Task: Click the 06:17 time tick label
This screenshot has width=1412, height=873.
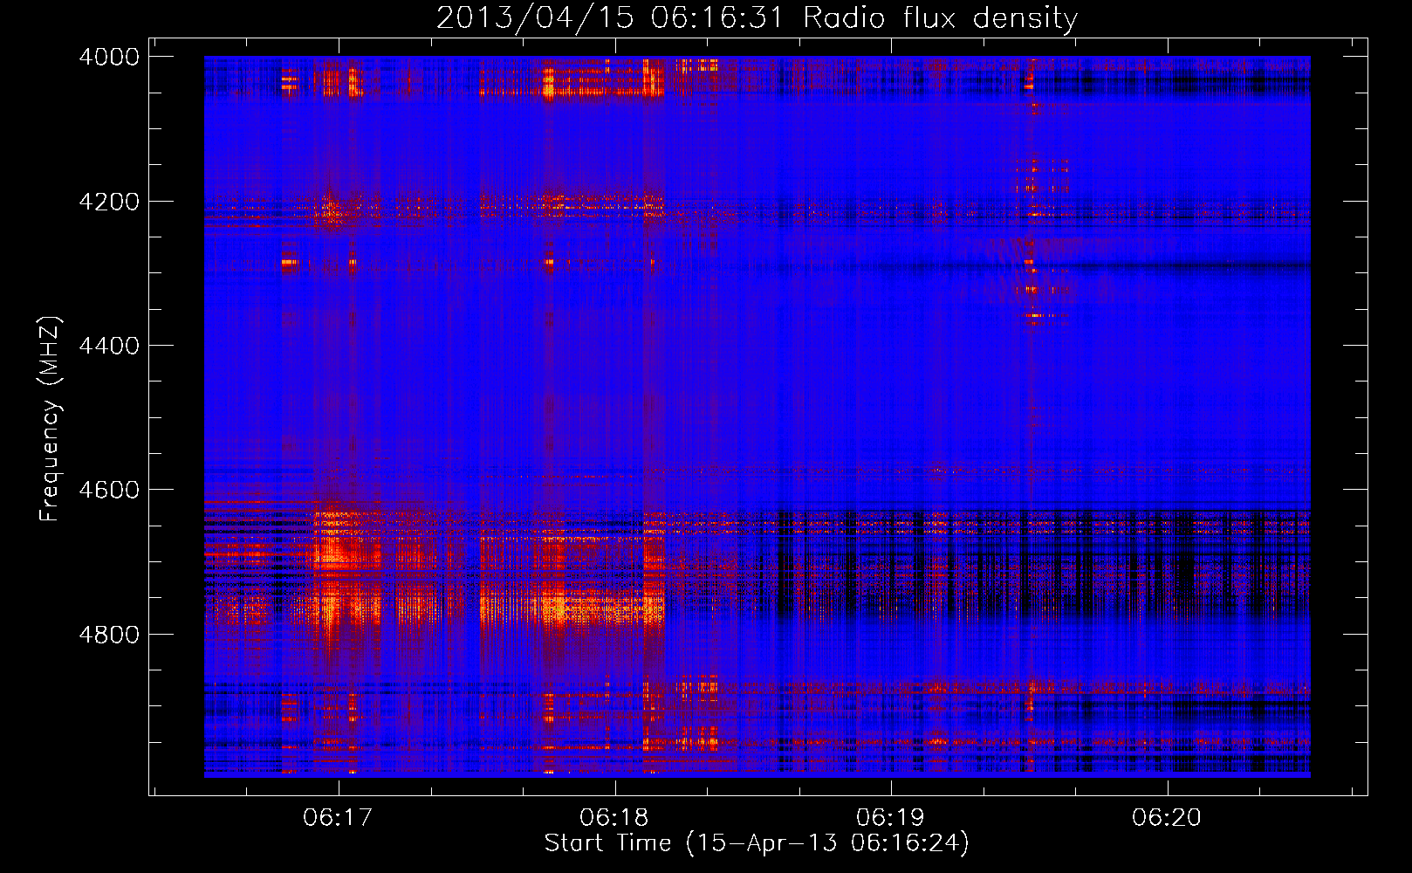Action: 338,818
